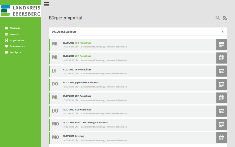Viewport: 235px width, 147px height.
Task: Expand the Organisation menu dropdown
Action: (x=26, y=40)
